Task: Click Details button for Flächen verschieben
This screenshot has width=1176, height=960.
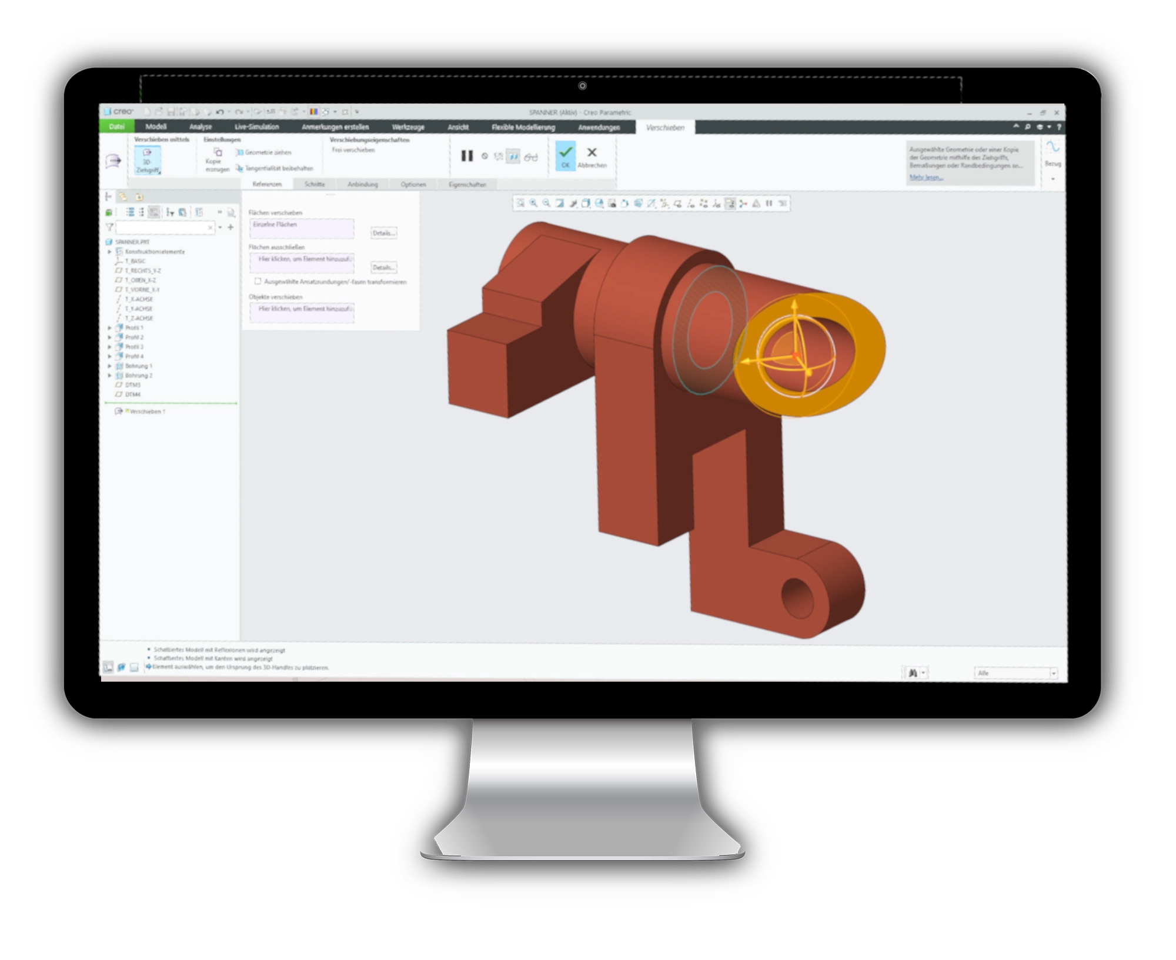Action: [x=384, y=233]
